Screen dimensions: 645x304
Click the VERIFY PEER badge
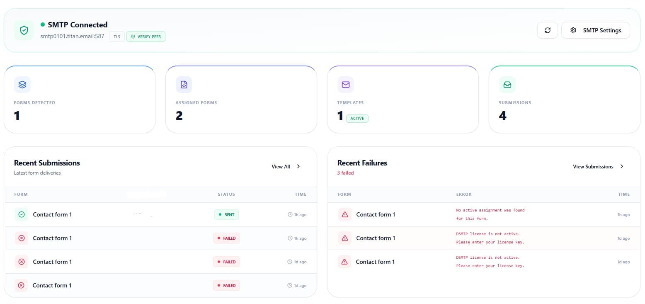[x=146, y=36]
